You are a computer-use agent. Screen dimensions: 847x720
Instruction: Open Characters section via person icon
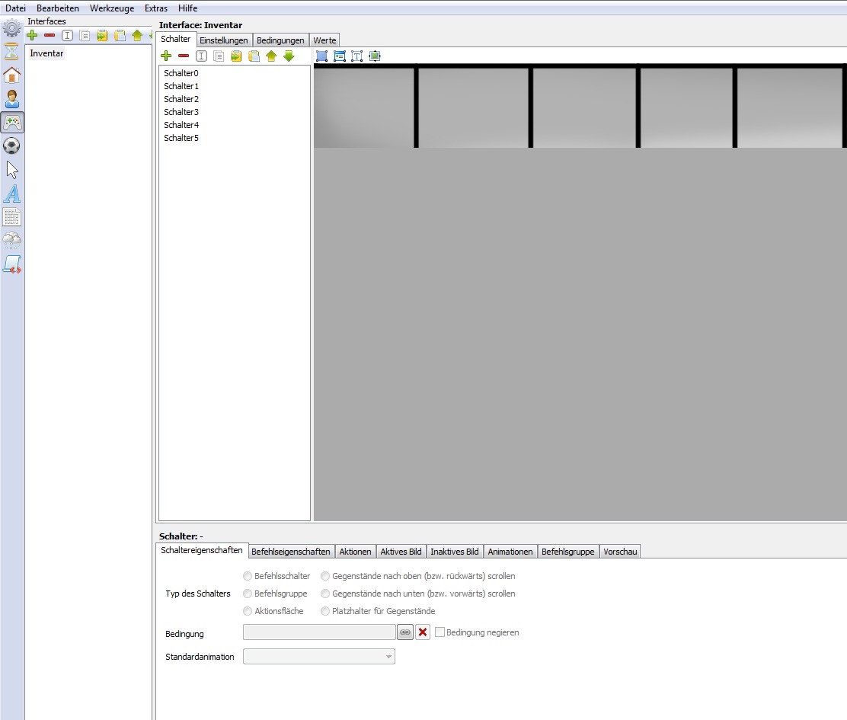click(x=12, y=99)
